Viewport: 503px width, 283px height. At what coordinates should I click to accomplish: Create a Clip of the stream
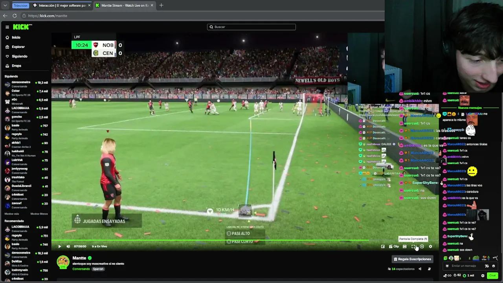click(394, 246)
